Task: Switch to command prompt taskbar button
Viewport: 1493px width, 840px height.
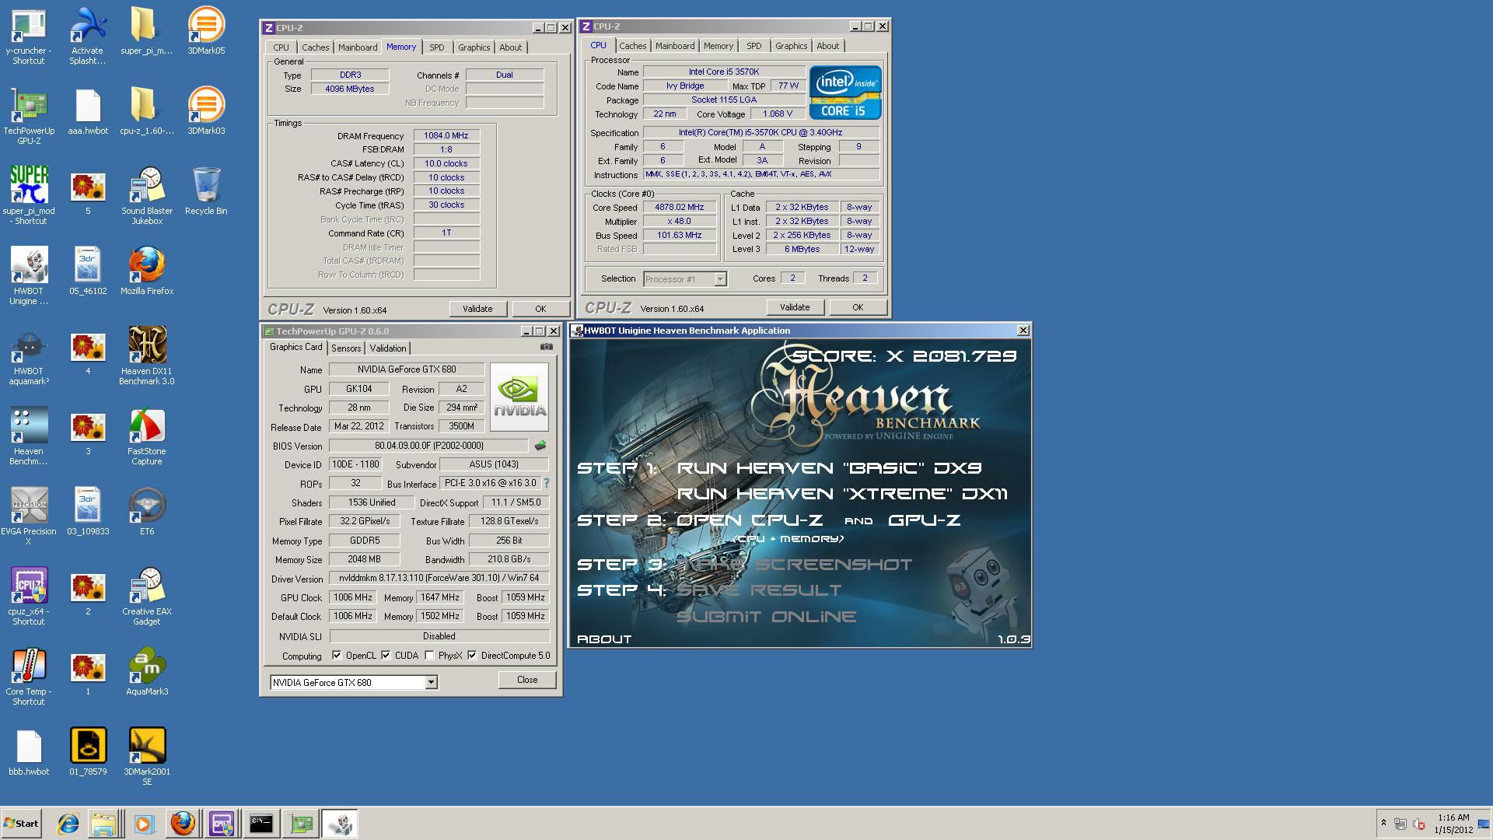Action: (261, 824)
